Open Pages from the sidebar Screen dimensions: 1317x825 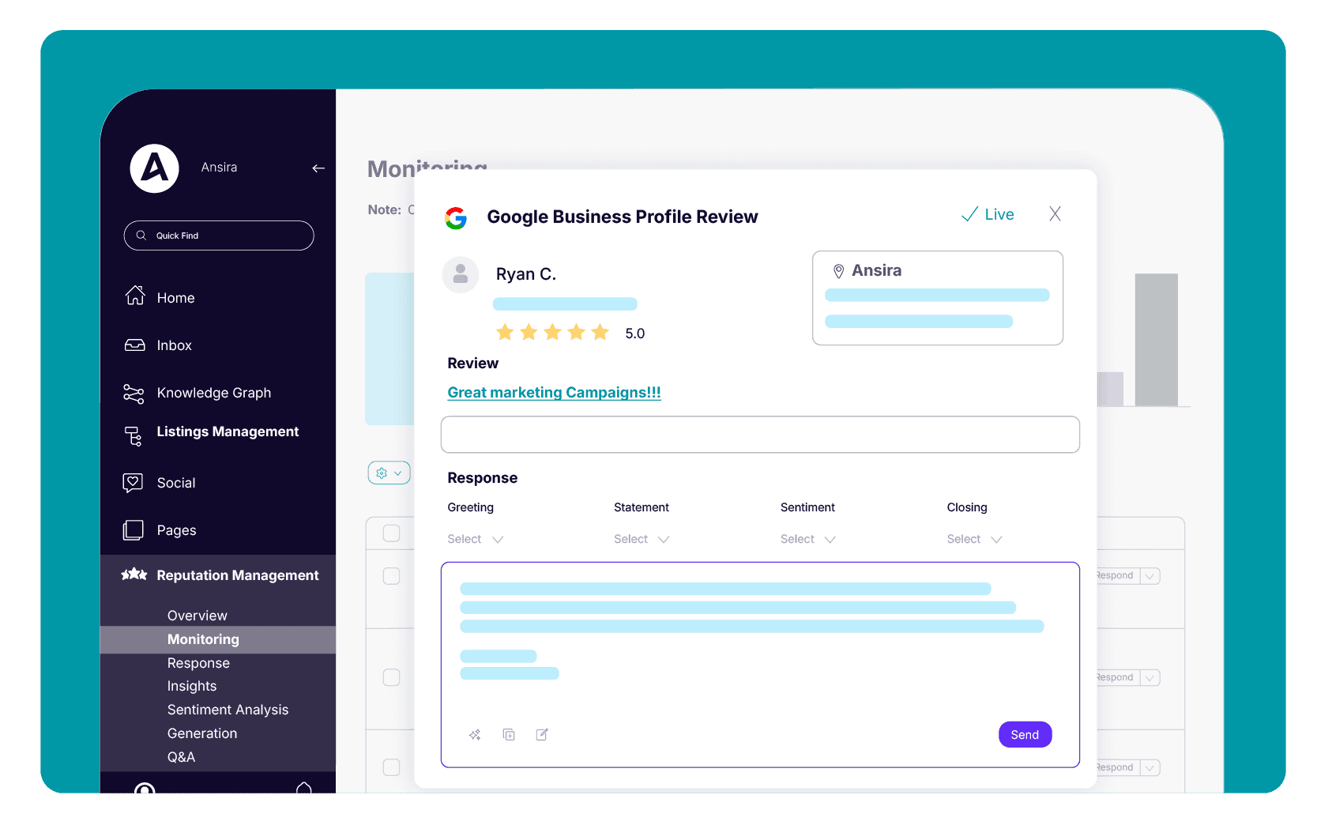click(176, 530)
